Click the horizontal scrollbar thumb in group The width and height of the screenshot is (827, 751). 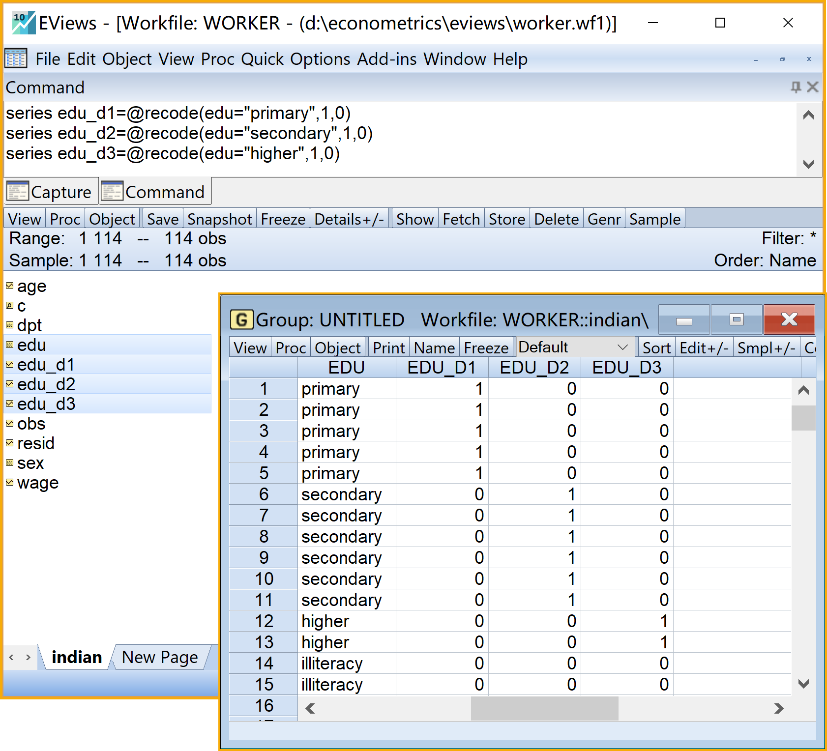pyautogui.click(x=544, y=708)
